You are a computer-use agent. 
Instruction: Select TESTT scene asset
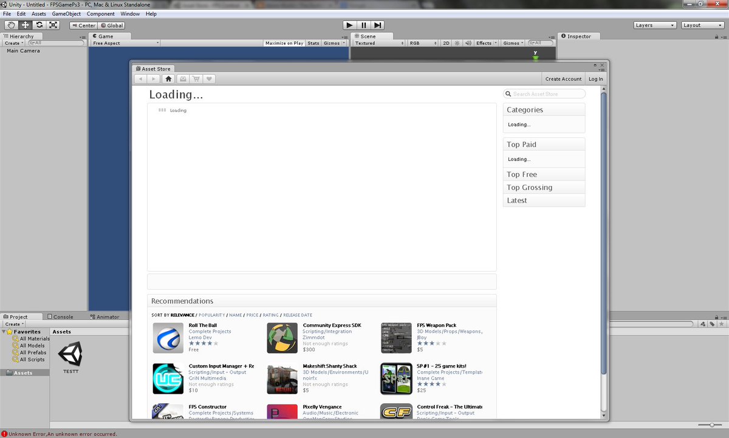(x=70, y=358)
